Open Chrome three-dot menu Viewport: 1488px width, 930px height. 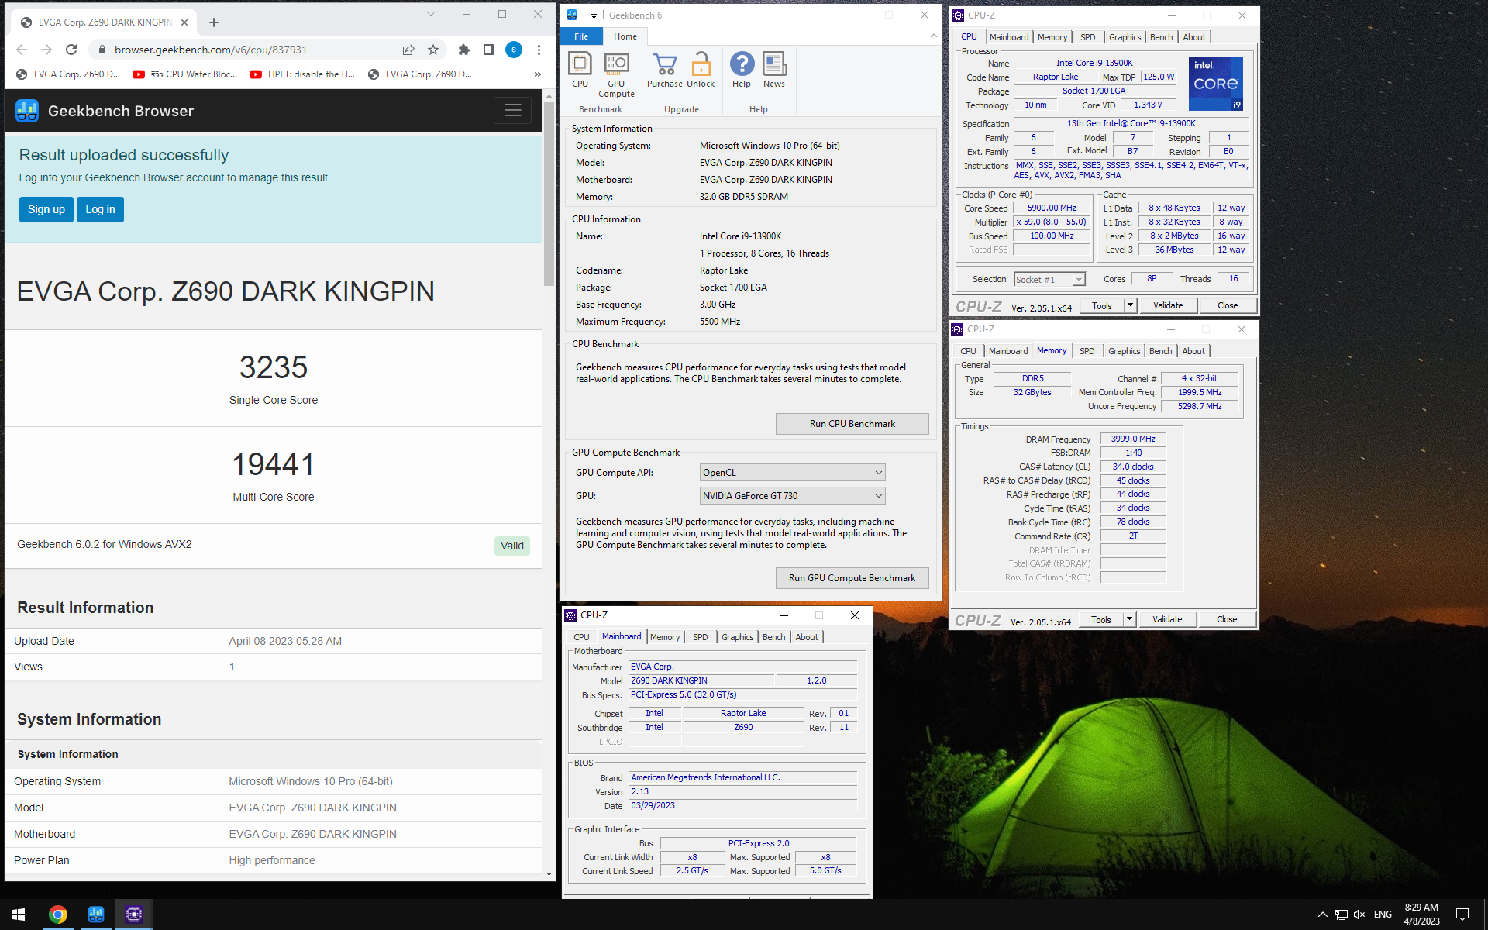click(x=539, y=50)
